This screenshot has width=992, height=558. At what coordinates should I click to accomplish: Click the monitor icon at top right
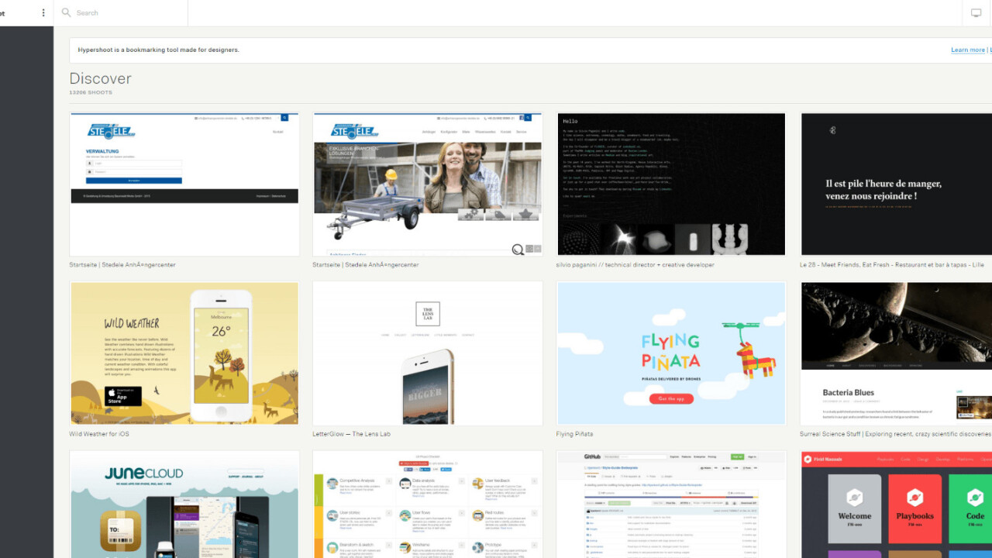(976, 12)
